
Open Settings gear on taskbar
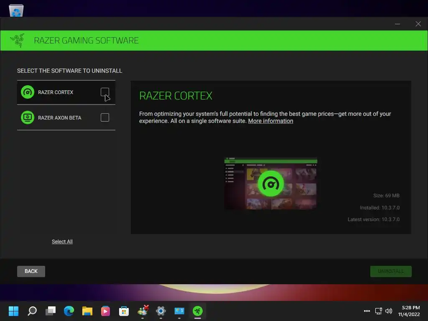coord(161,311)
